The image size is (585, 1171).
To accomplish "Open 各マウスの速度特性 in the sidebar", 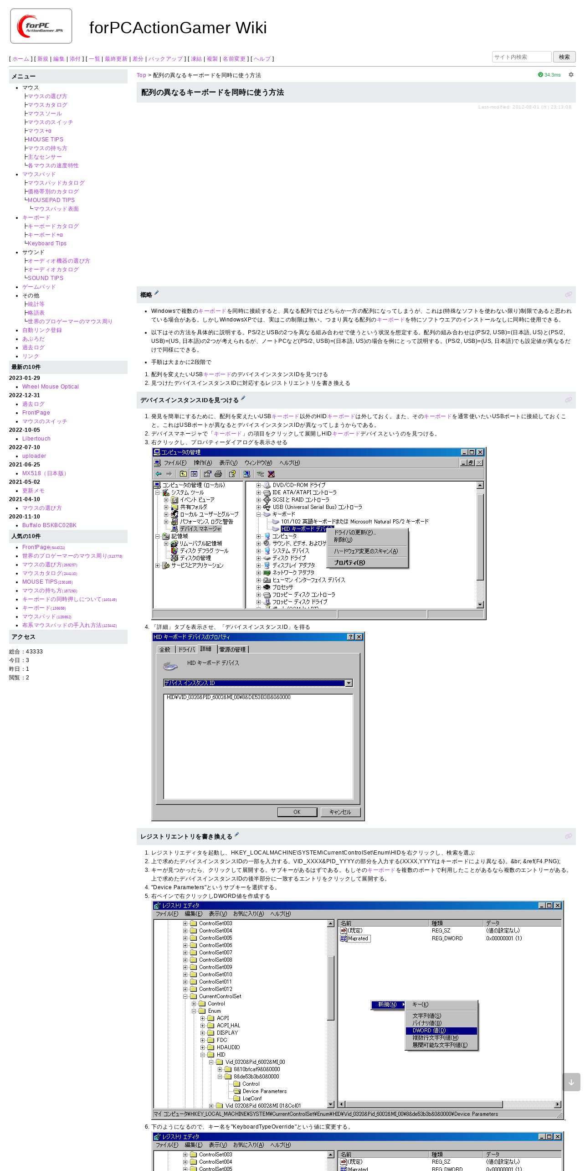I will coord(53,166).
